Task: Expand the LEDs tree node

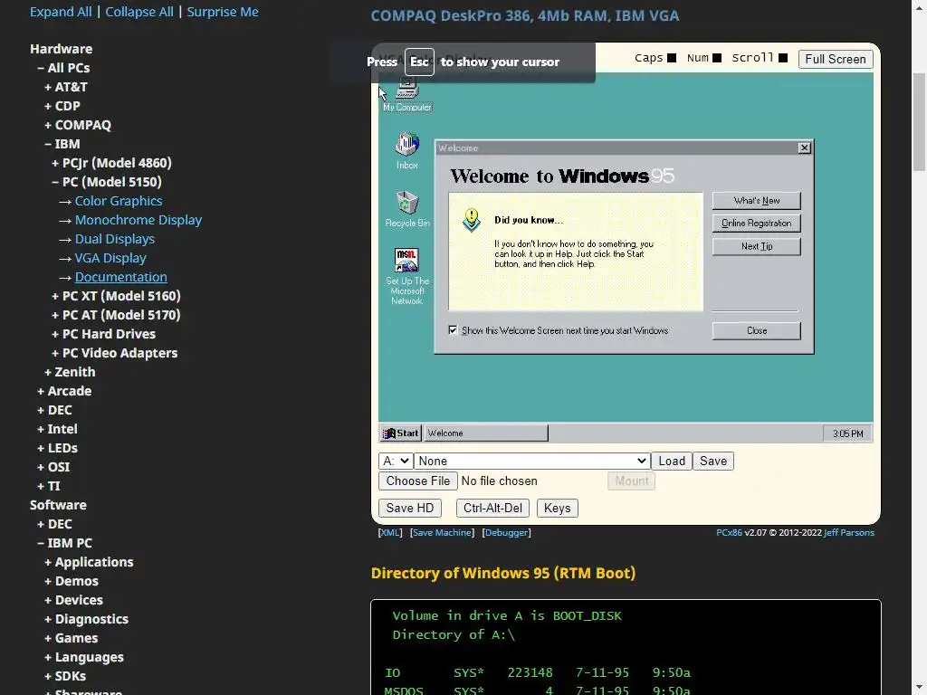Action: point(57,448)
